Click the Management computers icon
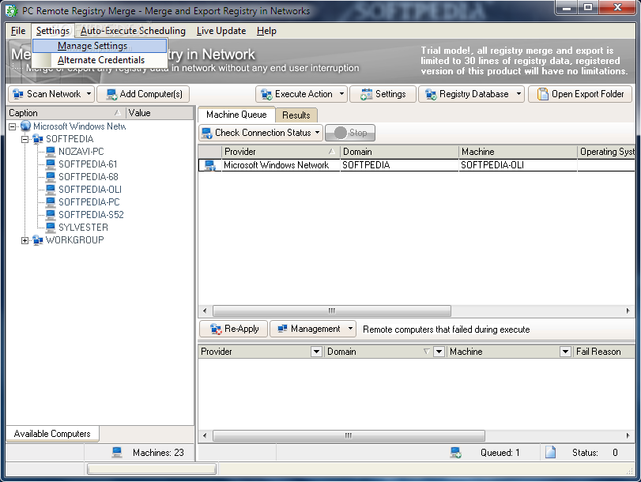Viewport: 641px width, 482px height. (x=282, y=329)
